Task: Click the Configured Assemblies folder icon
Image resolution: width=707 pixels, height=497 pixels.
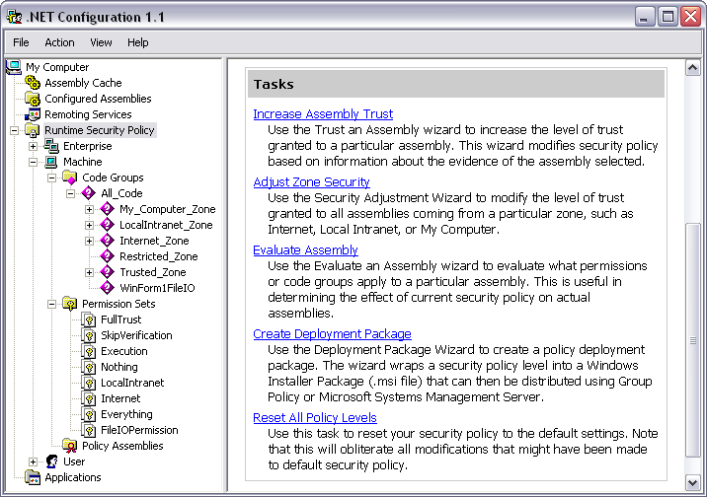Action: (33, 99)
